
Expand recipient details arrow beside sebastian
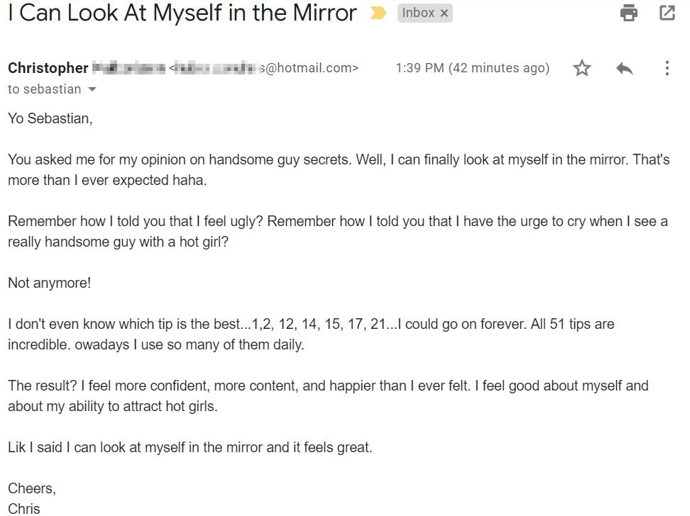(92, 89)
